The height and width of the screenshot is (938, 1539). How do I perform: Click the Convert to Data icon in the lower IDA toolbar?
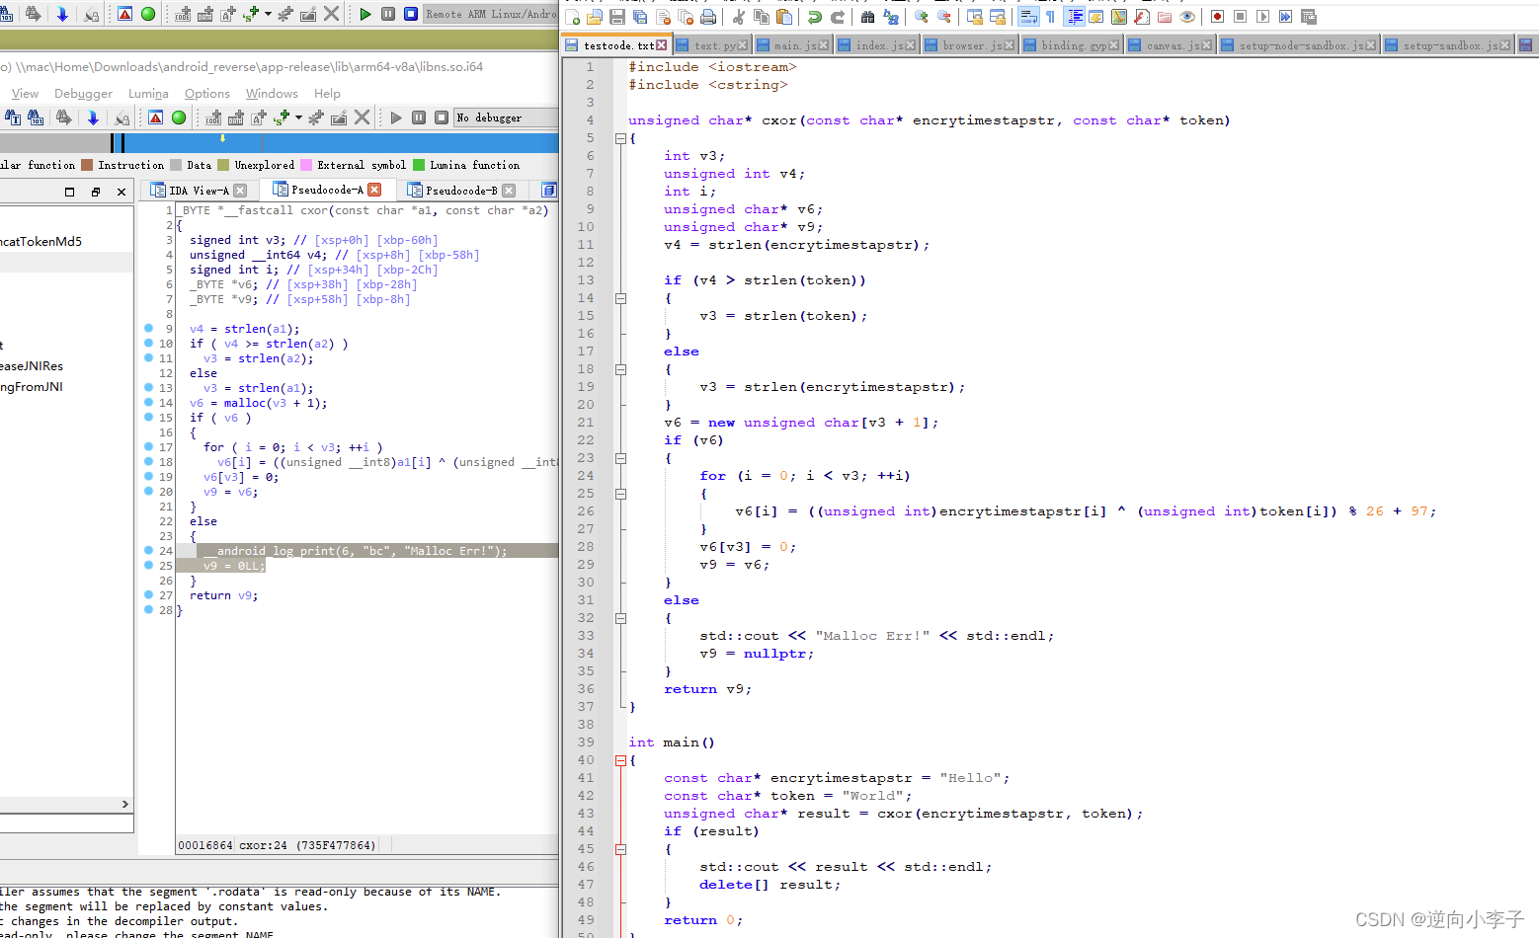coord(236,117)
